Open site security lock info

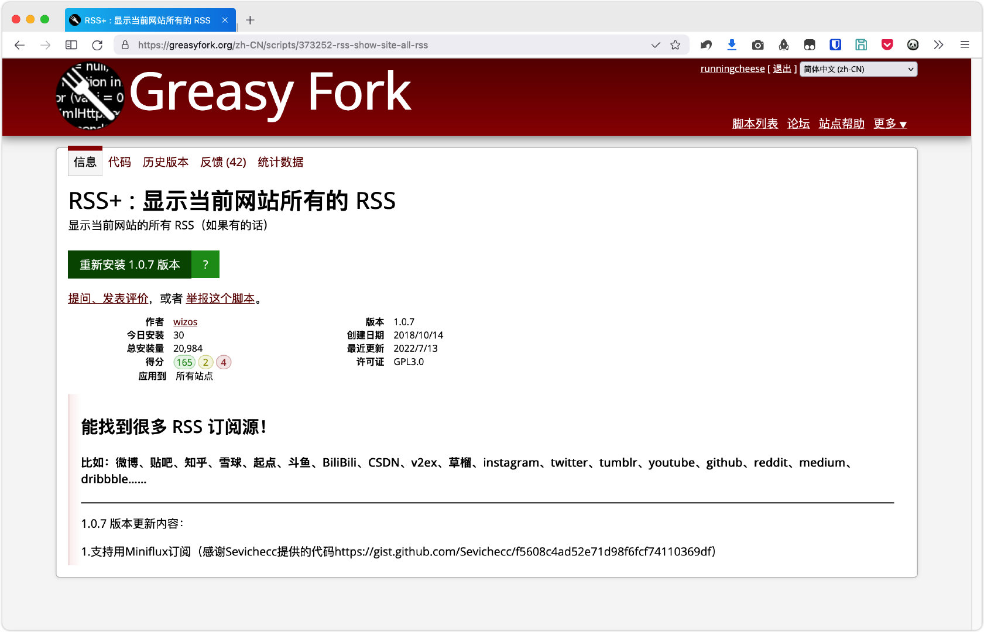tap(125, 45)
